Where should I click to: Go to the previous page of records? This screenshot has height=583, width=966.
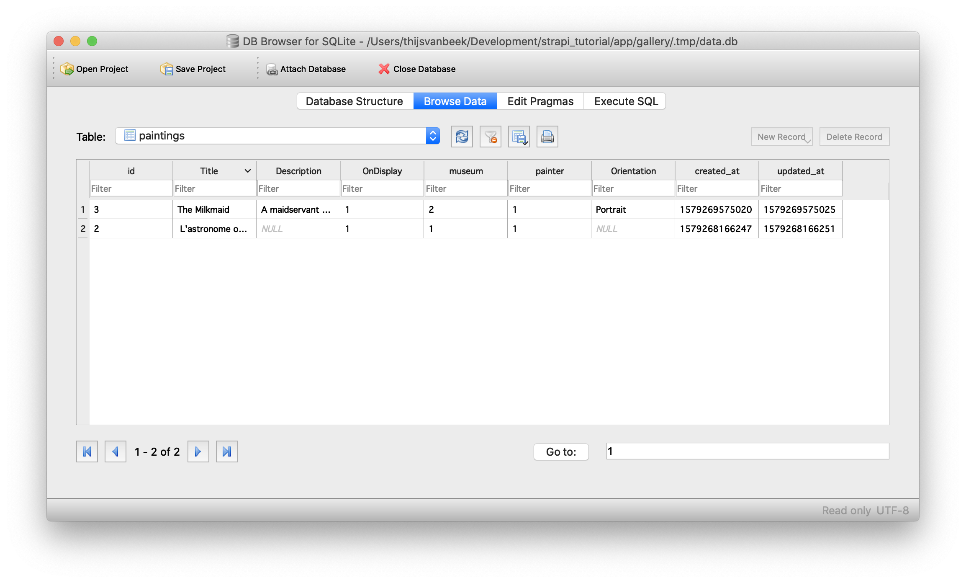point(116,451)
